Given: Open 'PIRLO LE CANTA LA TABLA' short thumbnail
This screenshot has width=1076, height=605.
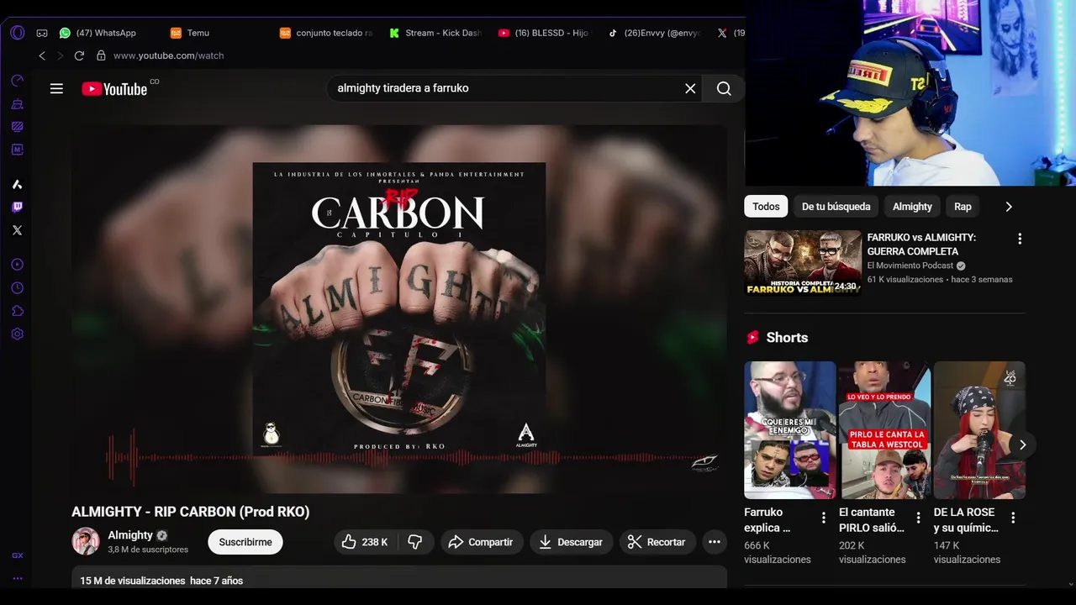Looking at the screenshot, I should tap(884, 430).
